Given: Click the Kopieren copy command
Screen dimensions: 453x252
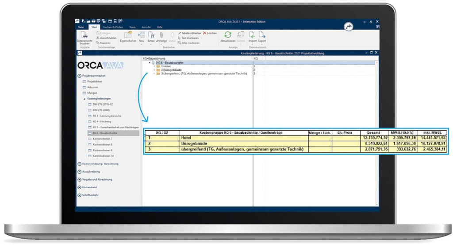Looking at the screenshot, I should pos(104,43).
